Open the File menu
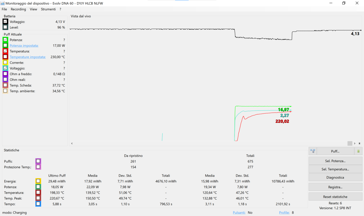The height and width of the screenshot is (216, 364). 4,9
